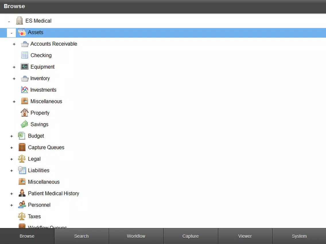Screen dimensions: 326x244
Task: Select the Equipment label
Action: 42,67
